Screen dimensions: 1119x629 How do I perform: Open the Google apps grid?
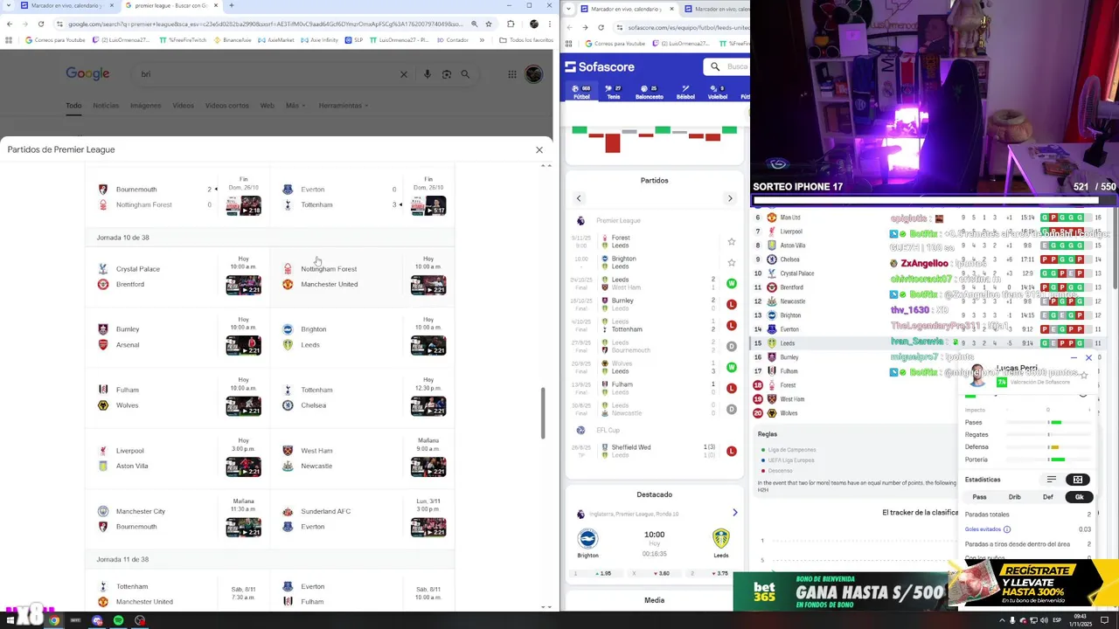click(x=512, y=74)
